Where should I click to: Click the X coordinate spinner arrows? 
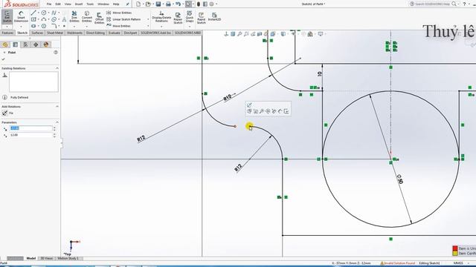point(54,128)
